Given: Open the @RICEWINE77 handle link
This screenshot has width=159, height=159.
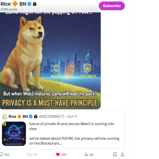Looking at the screenshot, I should [x=52, y=116].
